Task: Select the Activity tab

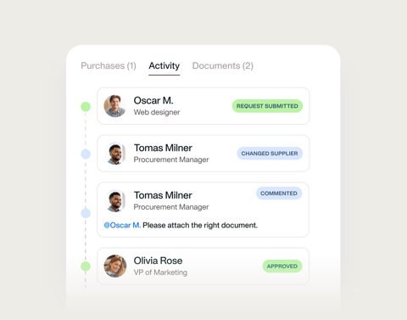Action: pos(164,65)
